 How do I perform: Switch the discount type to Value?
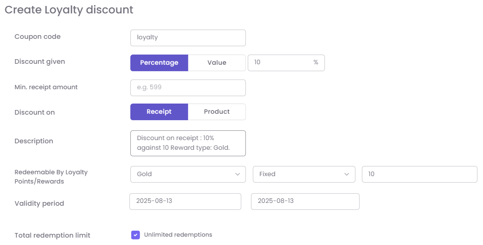tap(217, 63)
